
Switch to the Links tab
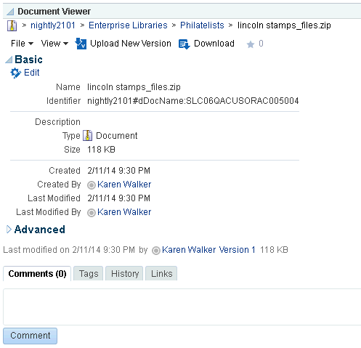click(161, 273)
